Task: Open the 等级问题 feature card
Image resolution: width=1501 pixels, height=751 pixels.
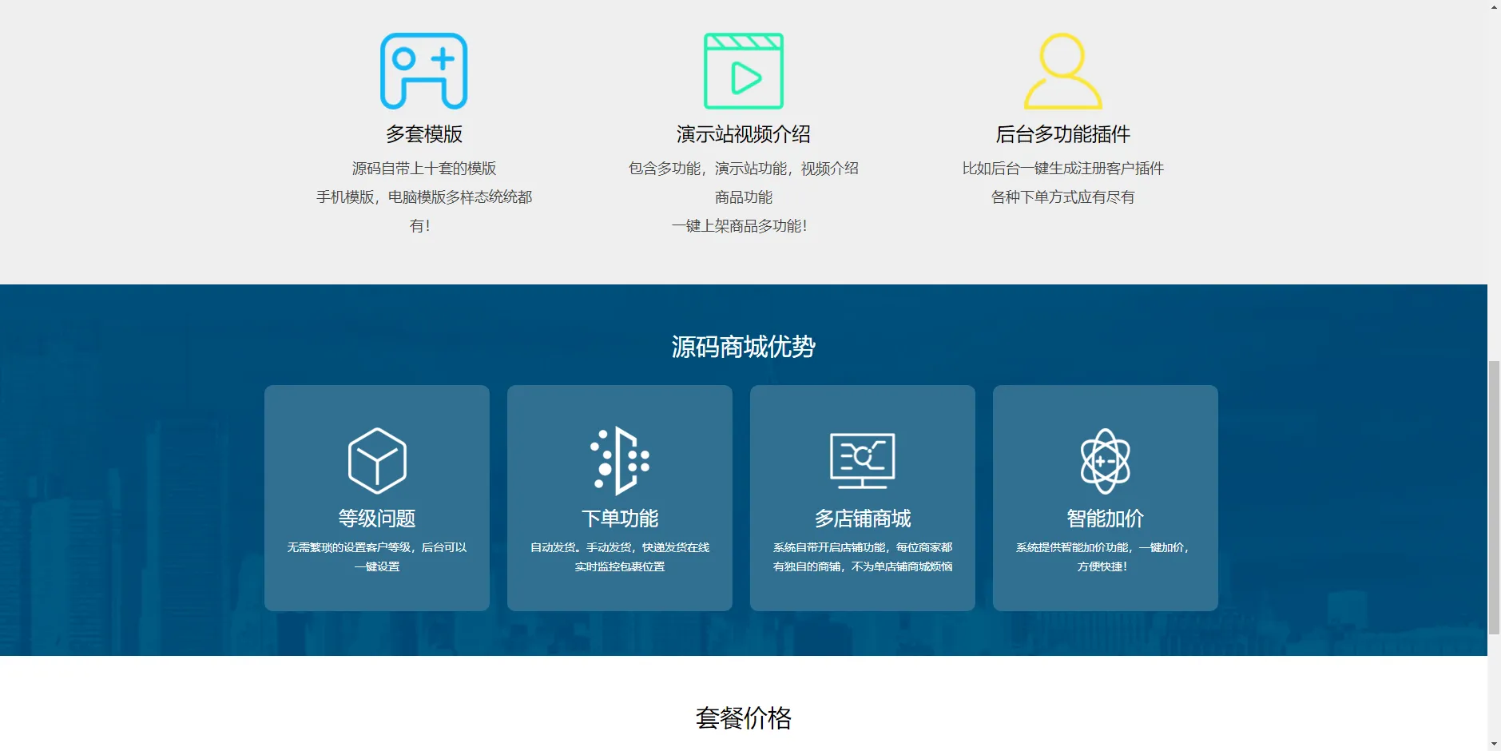Action: (x=377, y=498)
